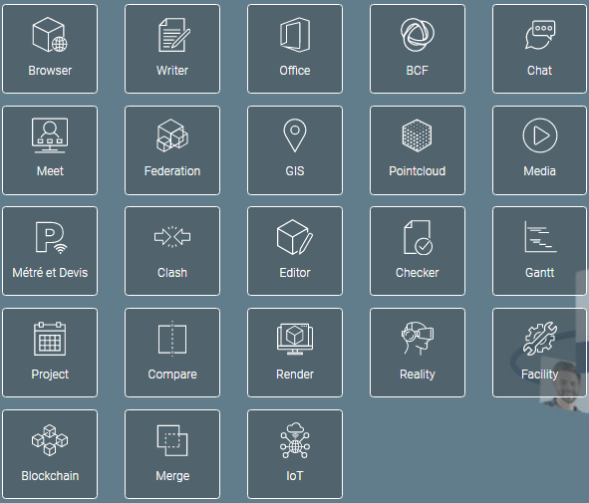Viewport: 589px width, 503px height.
Task: Open the Federation models tile
Action: click(x=172, y=150)
